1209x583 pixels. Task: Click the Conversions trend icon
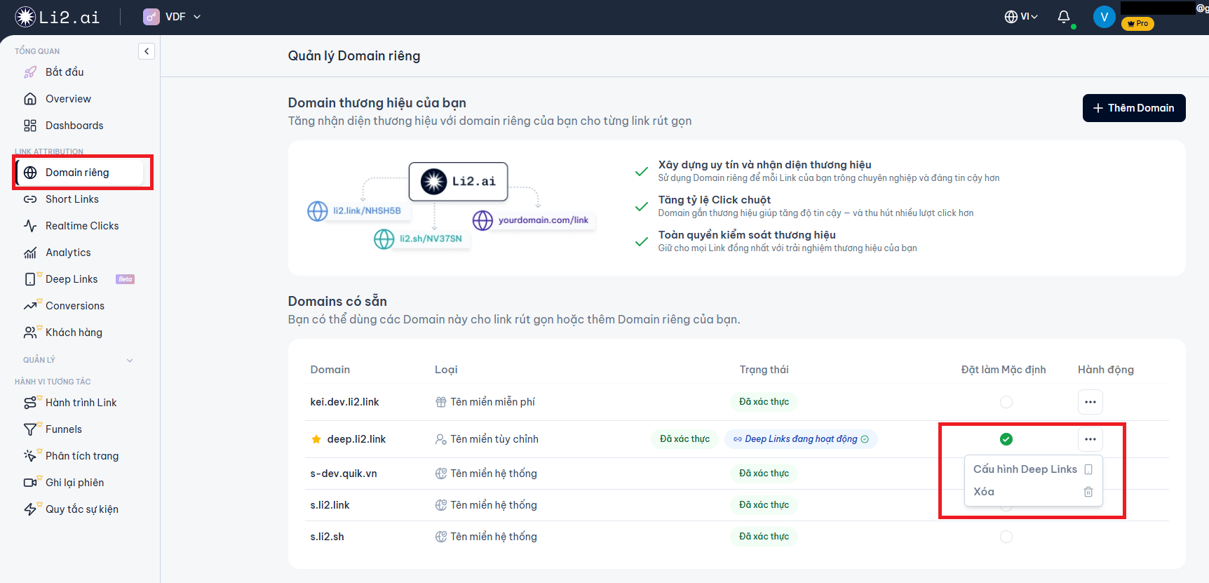(x=30, y=306)
